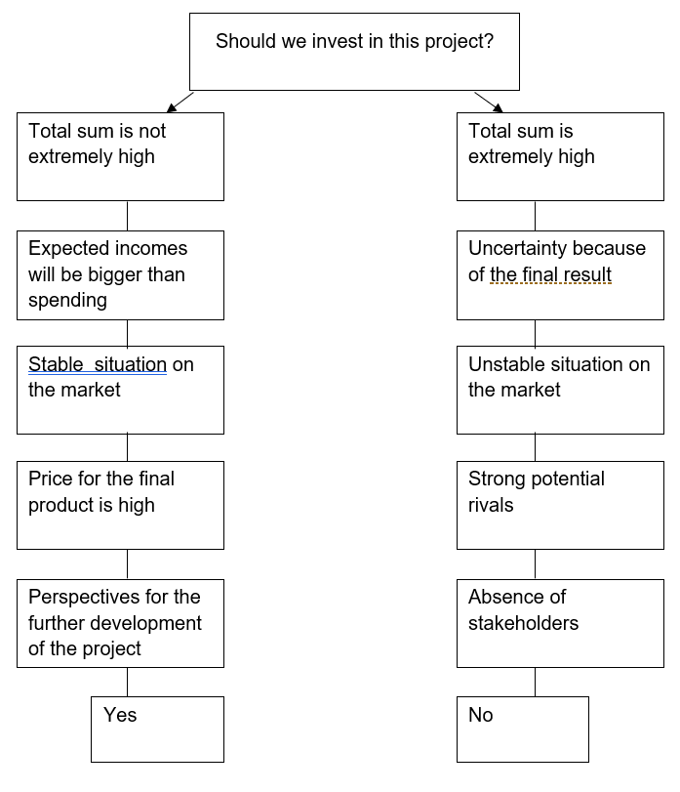Click the "Strong potential rivals" box
The width and height of the screenshot is (680, 792).
[560, 505]
